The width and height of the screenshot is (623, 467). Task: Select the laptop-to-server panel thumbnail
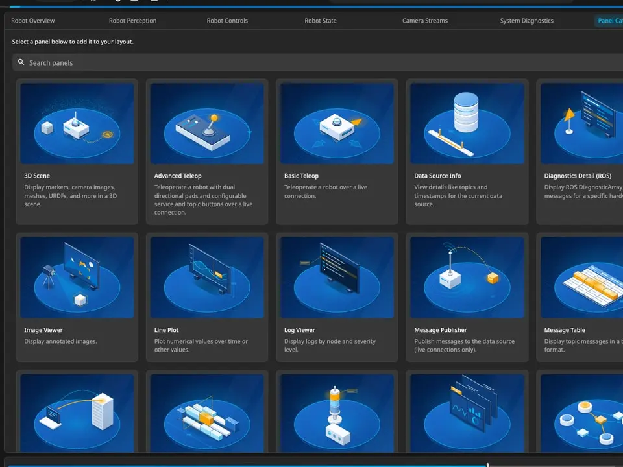(x=77, y=413)
